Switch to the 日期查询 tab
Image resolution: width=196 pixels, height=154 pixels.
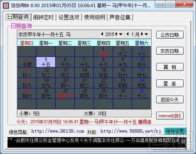pos(18,17)
